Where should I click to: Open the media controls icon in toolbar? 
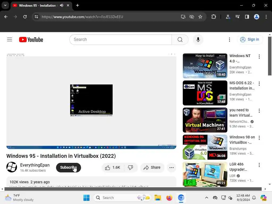click(x=237, y=17)
